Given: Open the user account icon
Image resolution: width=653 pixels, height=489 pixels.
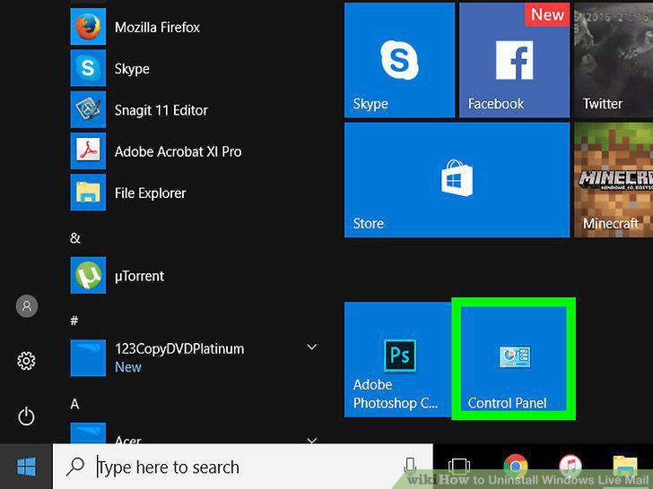Looking at the screenshot, I should (27, 306).
